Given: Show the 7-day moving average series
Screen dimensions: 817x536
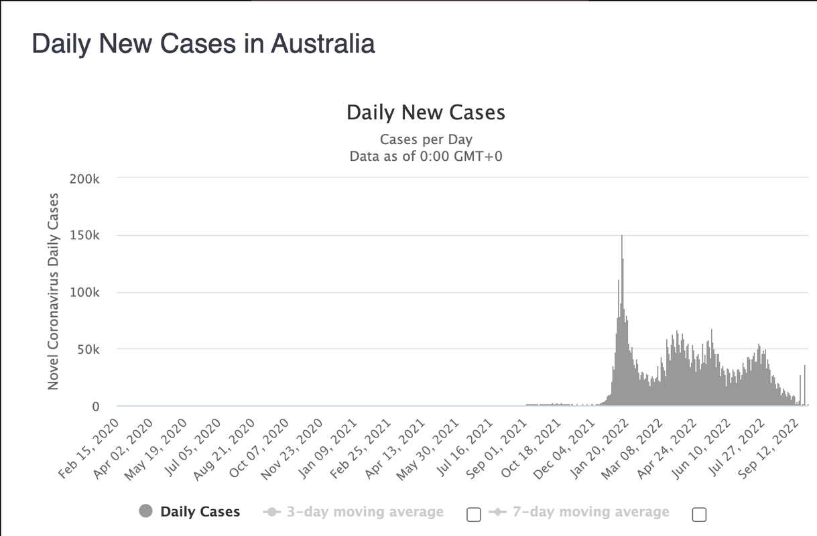Looking at the screenshot, I should pos(590,512).
